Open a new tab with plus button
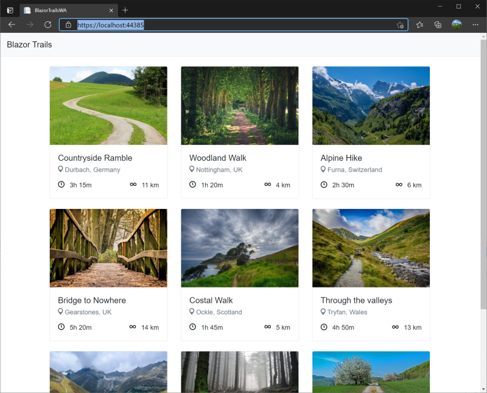 point(125,10)
